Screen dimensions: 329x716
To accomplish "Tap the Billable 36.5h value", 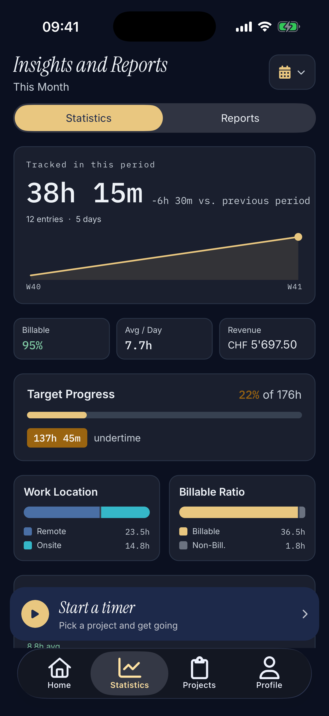I will click(293, 532).
